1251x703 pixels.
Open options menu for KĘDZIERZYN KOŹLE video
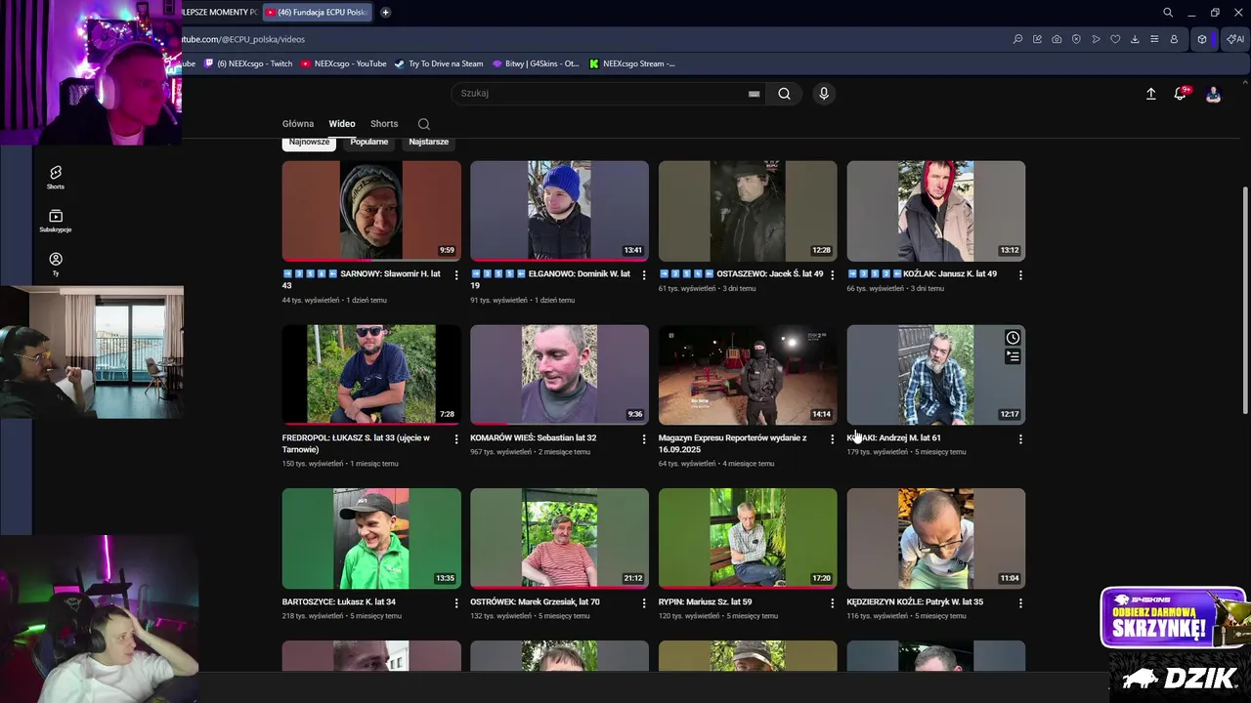[x=1020, y=603]
